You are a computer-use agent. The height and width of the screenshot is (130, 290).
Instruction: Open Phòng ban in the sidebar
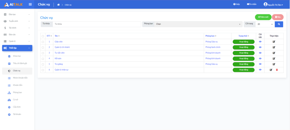point(17,92)
